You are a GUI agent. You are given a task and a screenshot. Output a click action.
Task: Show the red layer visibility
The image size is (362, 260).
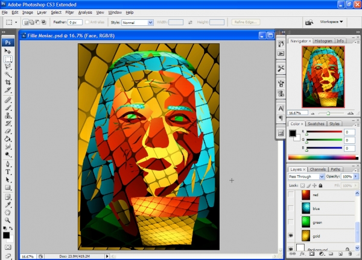(x=291, y=195)
